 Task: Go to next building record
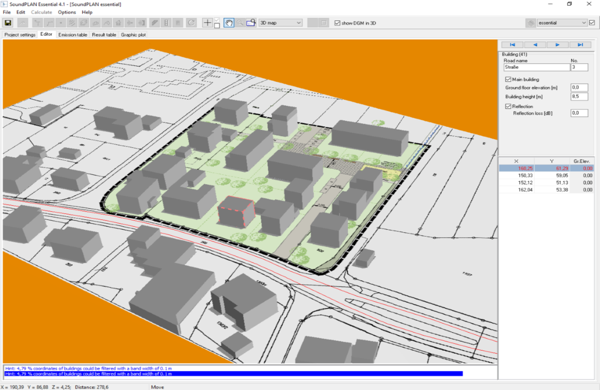pyautogui.click(x=557, y=44)
